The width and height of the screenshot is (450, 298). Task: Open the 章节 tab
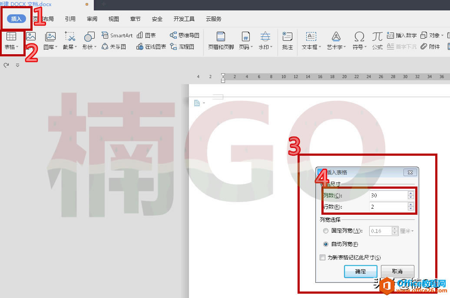tap(135, 19)
